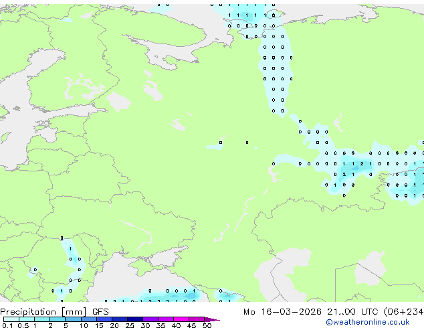Click the '0.5' legend scale value
This screenshot has width=424, height=328.
click(23, 325)
